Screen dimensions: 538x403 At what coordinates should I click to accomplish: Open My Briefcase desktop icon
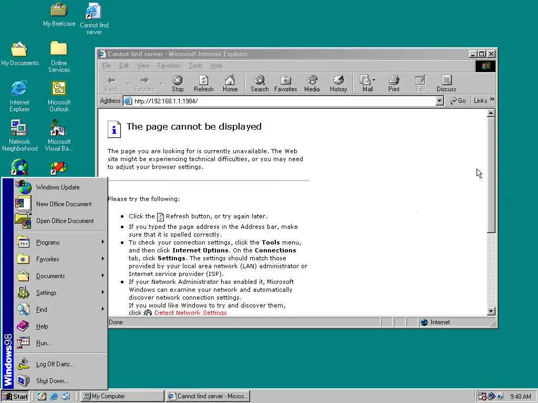[x=59, y=15]
